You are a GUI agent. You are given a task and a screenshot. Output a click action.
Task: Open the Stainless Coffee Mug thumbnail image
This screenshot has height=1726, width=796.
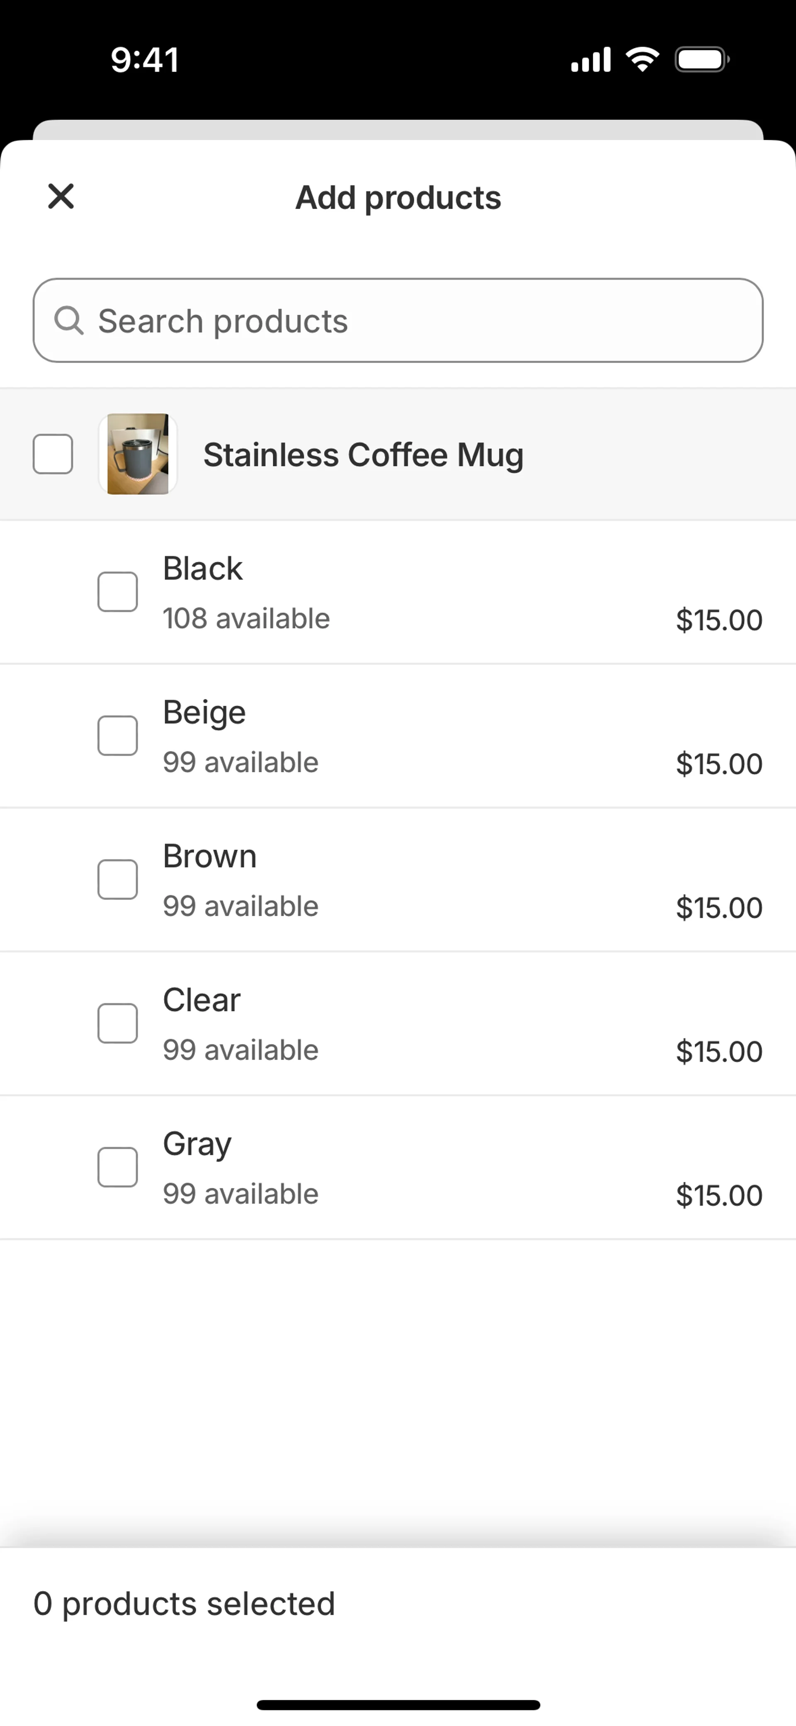click(138, 454)
